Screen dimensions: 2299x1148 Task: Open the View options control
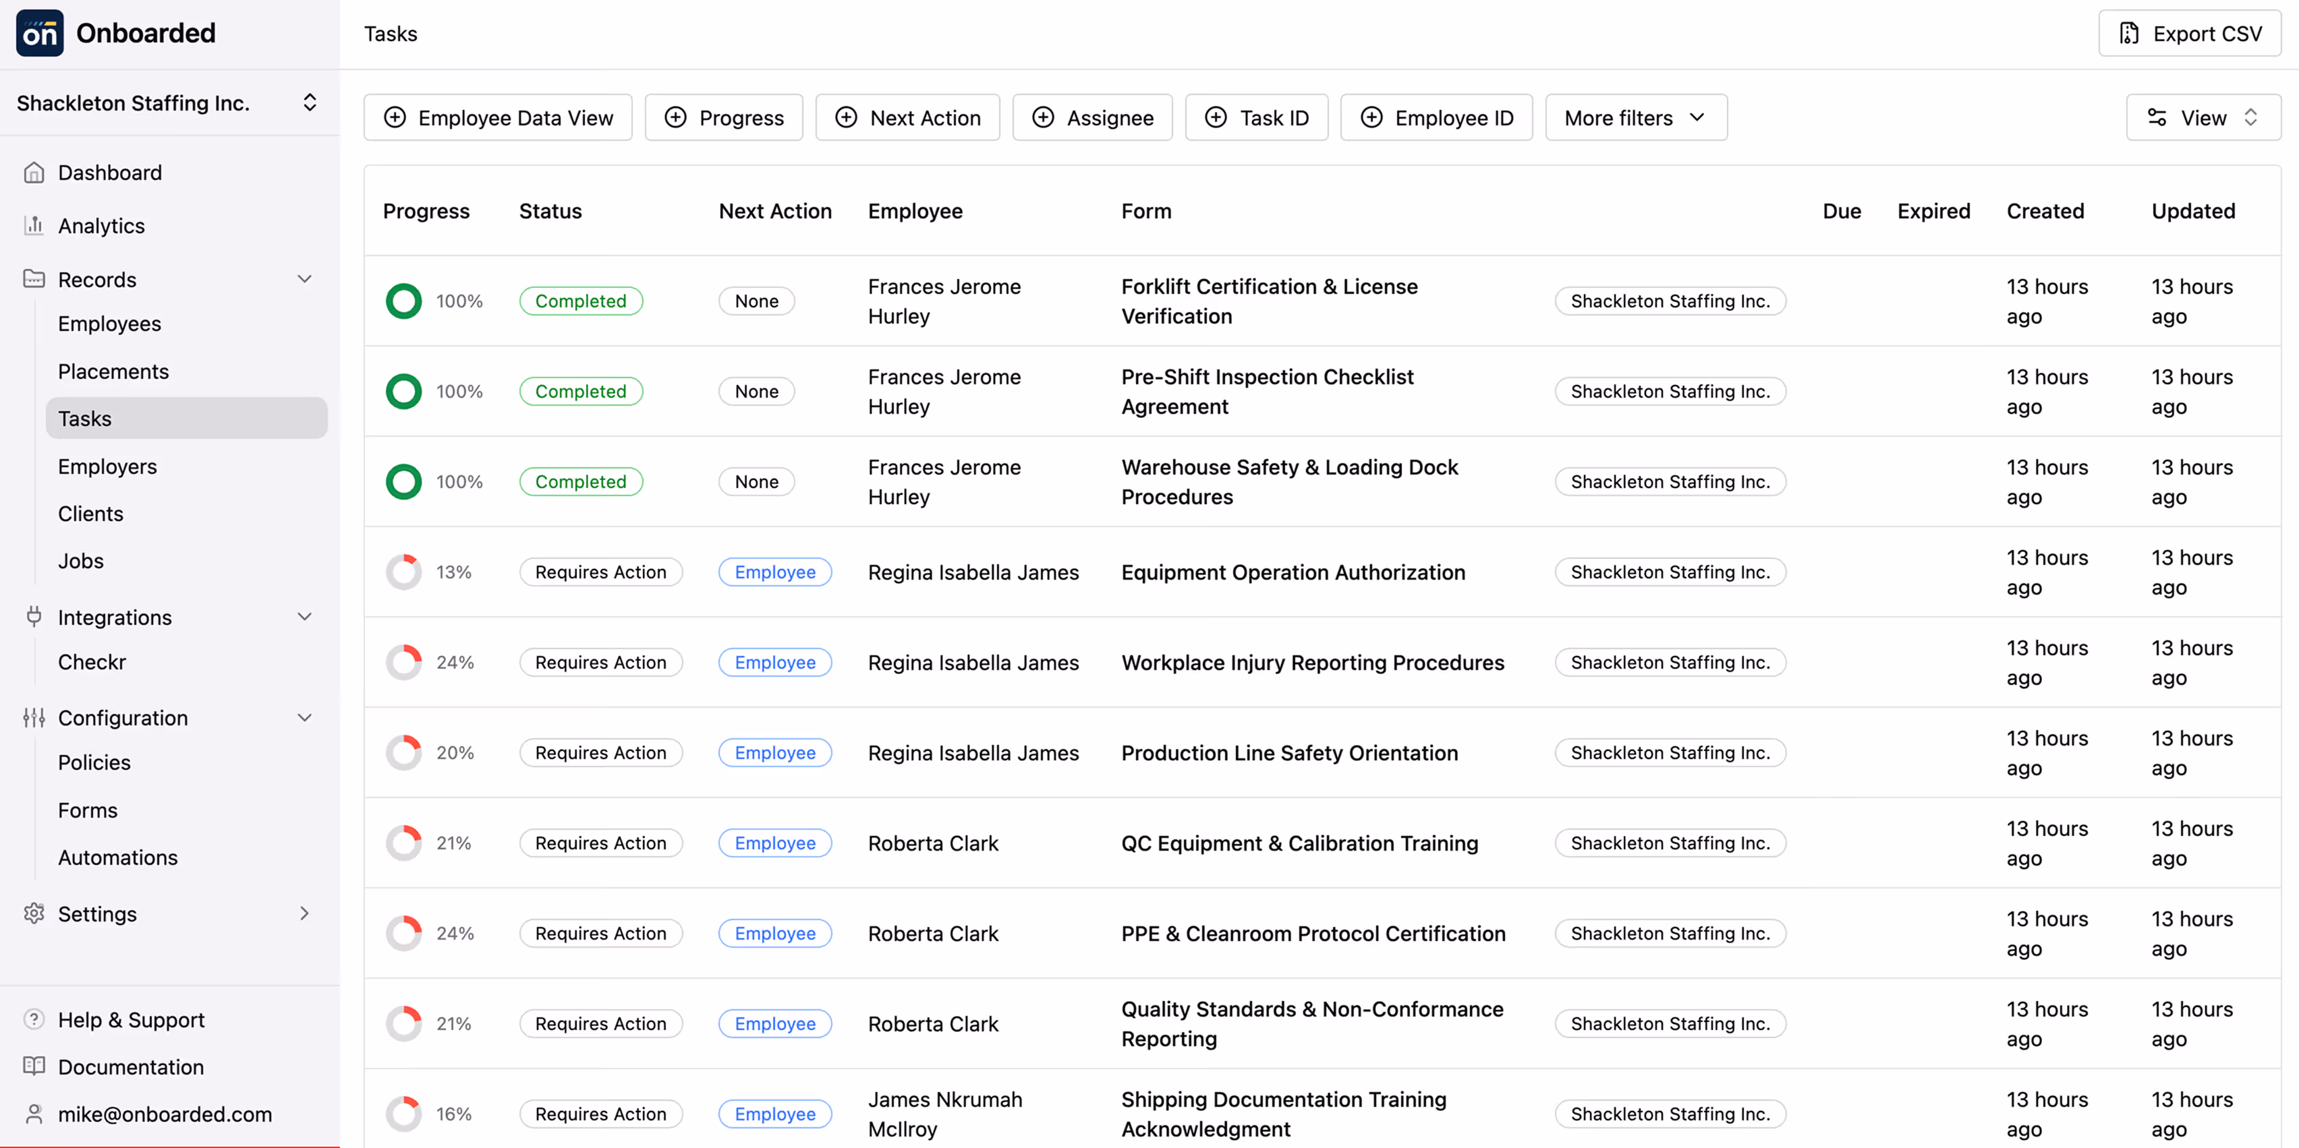tap(2202, 117)
